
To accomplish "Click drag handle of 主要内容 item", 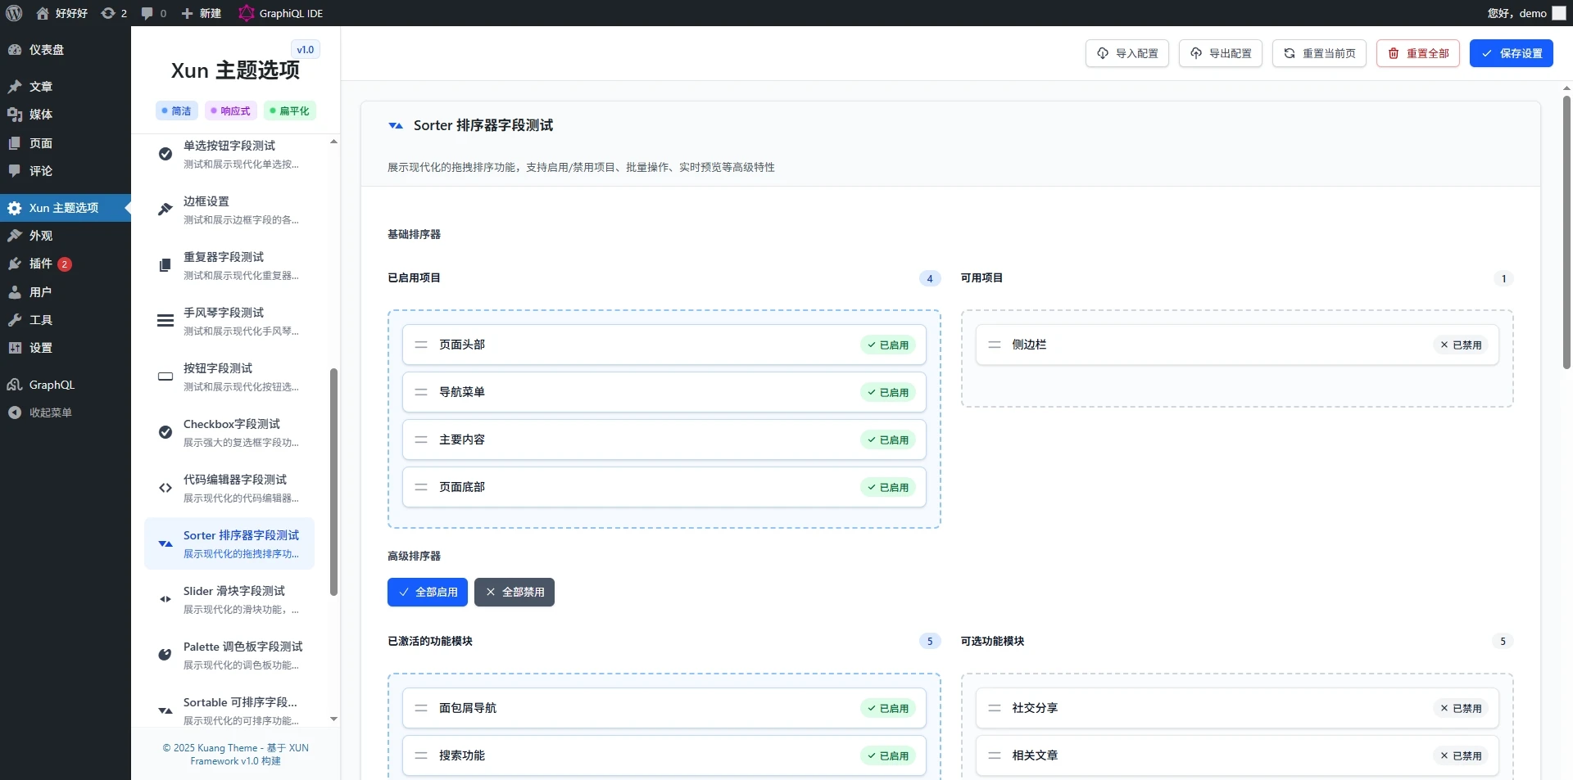I will tap(421, 440).
